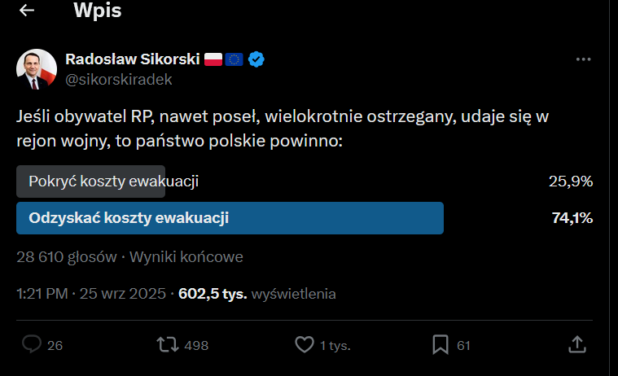618x376 pixels.
Task: Click the post timestamp 1:21 PM
Action: [42, 294]
